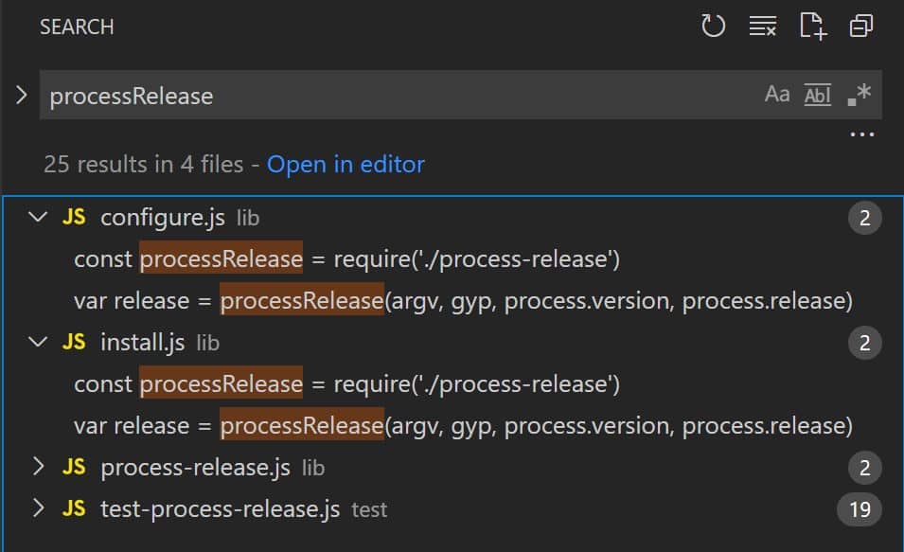904x552 pixels.
Task: Click the Clear Search Results icon
Action: [762, 27]
